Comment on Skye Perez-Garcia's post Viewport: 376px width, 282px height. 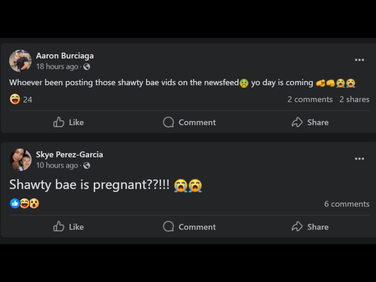pyautogui.click(x=189, y=227)
